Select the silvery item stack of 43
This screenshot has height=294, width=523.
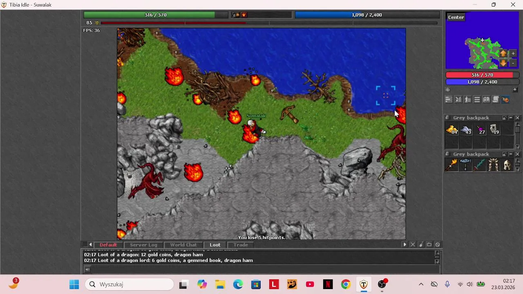click(466, 129)
